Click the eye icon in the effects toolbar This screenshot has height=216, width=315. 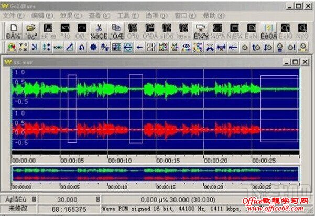click(x=186, y=48)
